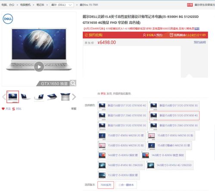This screenshot has height=192, width=215.
Task: Select the 7000系列 version
Action: pyautogui.click(x=106, y=185)
